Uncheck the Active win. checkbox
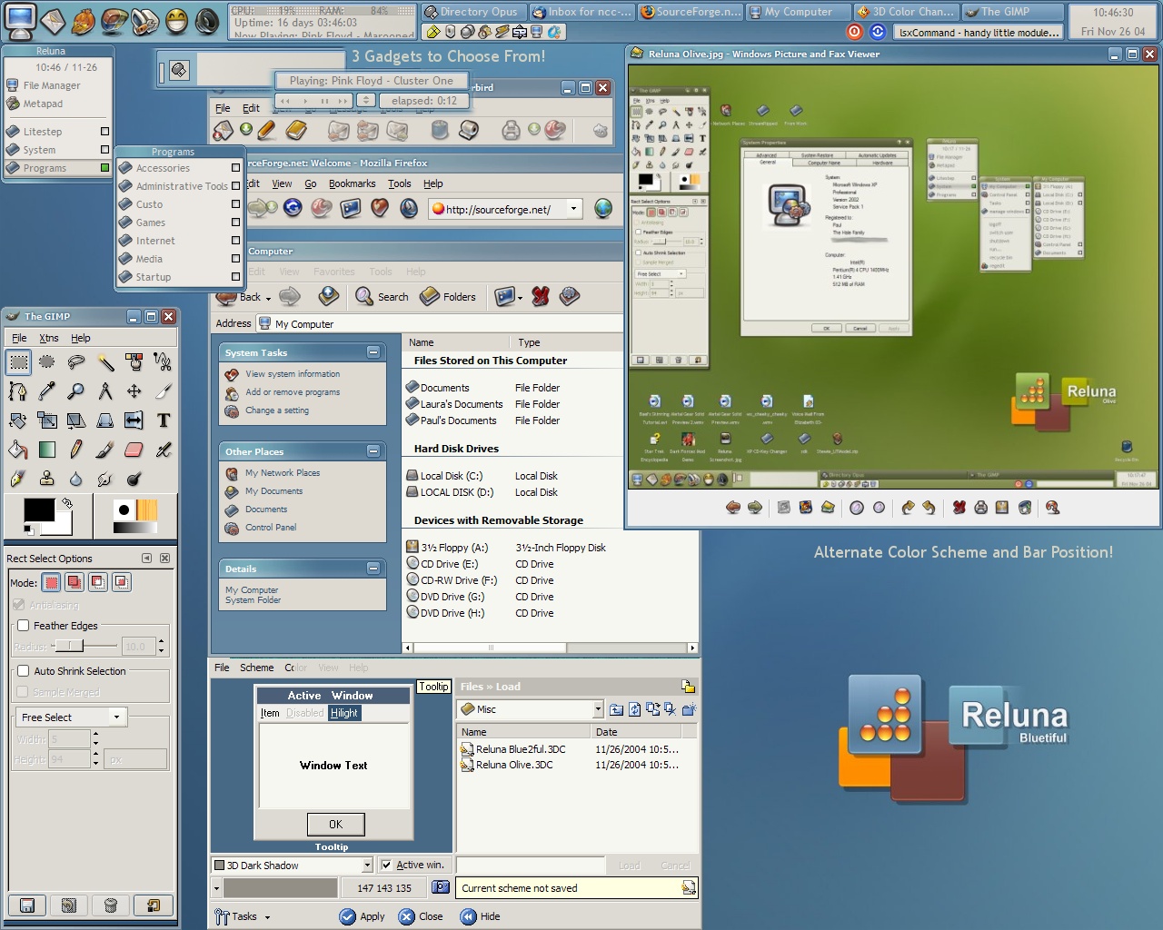Viewport: 1163px width, 930px height. [387, 866]
